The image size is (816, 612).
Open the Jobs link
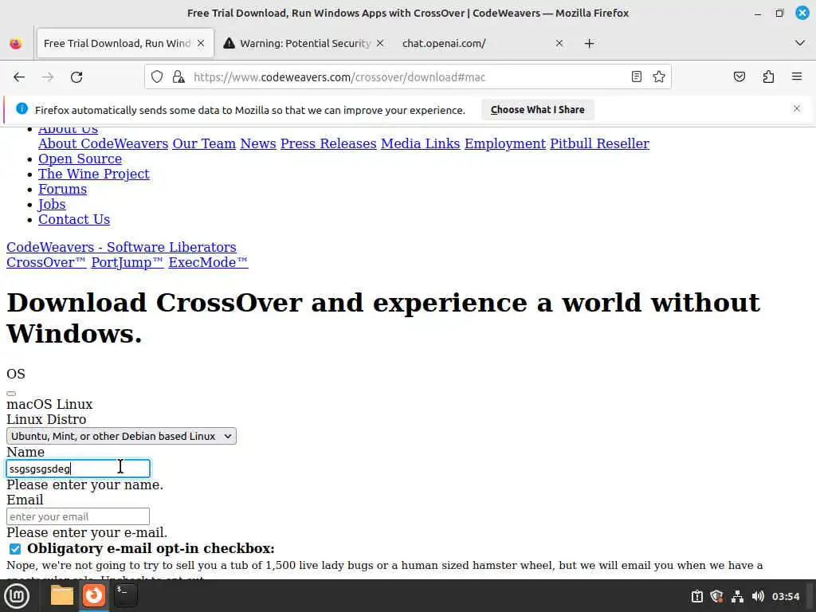pyautogui.click(x=52, y=204)
